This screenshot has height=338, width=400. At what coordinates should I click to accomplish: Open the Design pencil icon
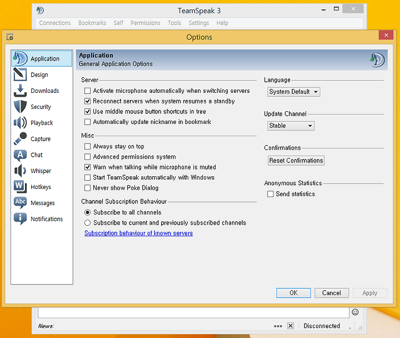point(20,74)
